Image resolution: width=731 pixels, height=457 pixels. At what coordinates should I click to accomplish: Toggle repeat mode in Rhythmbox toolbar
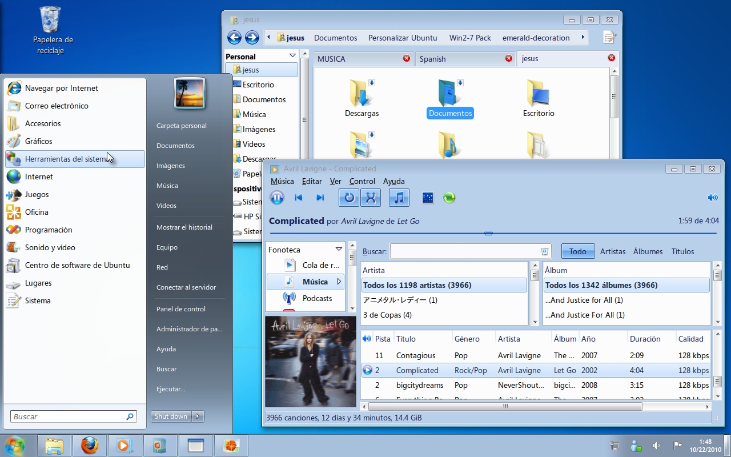pyautogui.click(x=349, y=198)
